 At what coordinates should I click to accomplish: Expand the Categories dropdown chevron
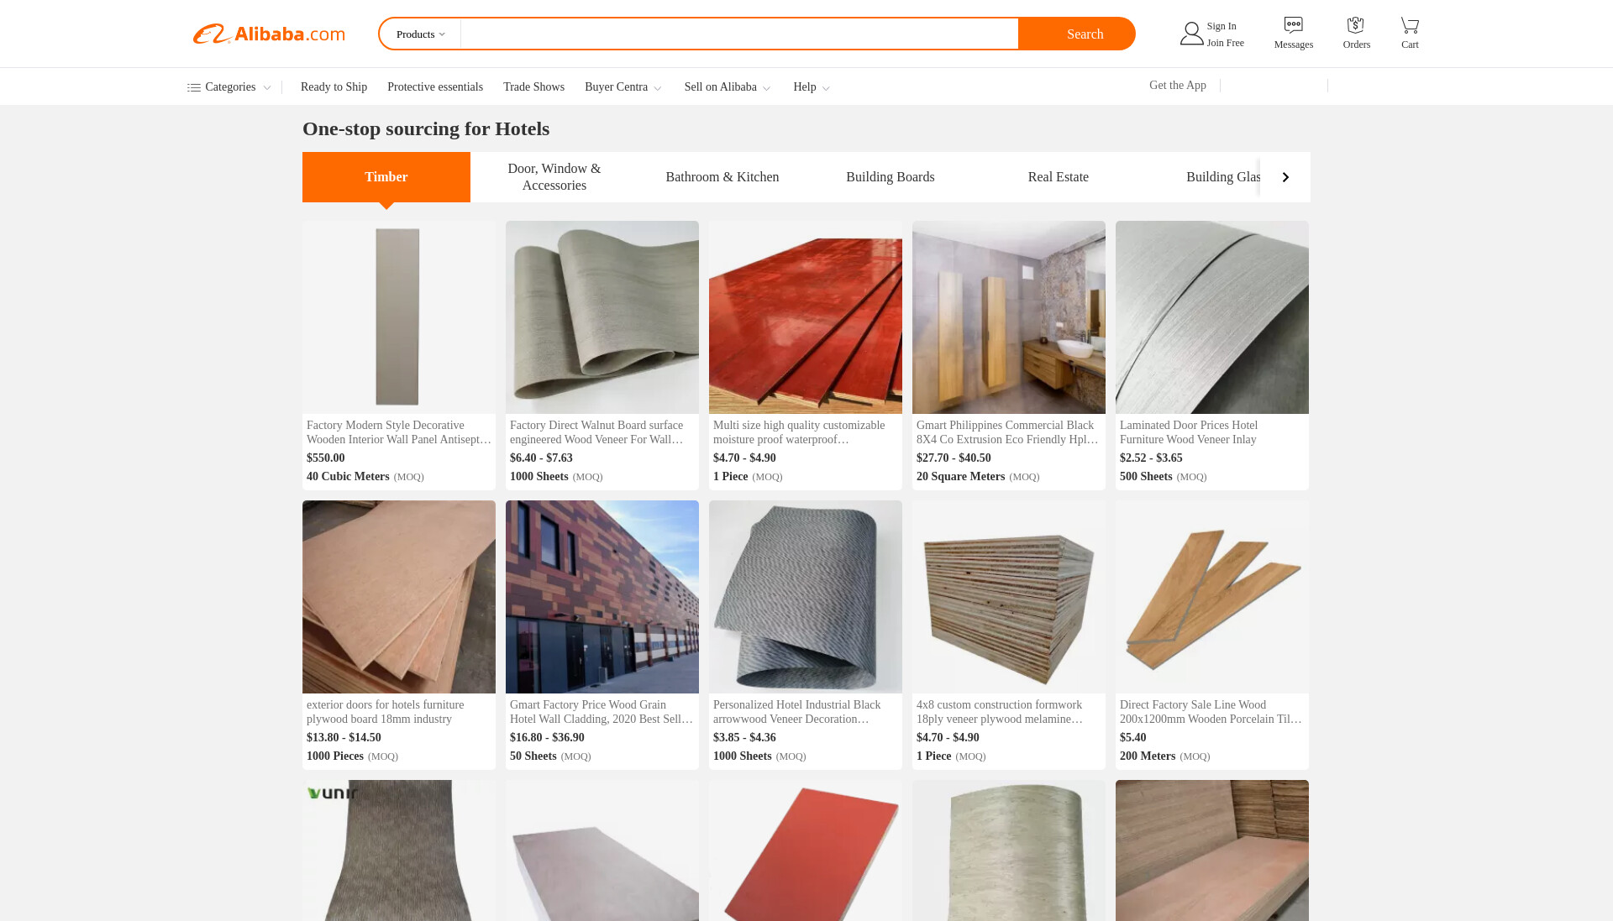(x=267, y=88)
